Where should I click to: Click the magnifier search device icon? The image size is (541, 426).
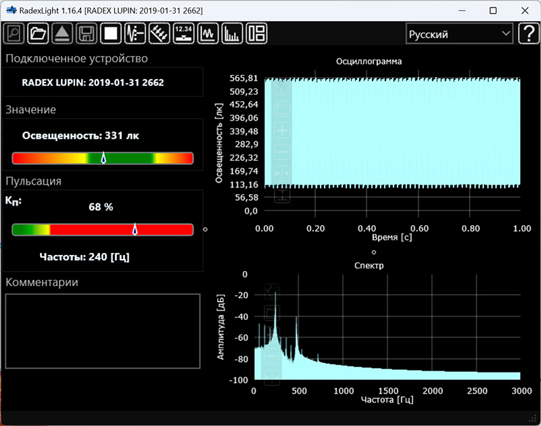pyautogui.click(x=15, y=33)
